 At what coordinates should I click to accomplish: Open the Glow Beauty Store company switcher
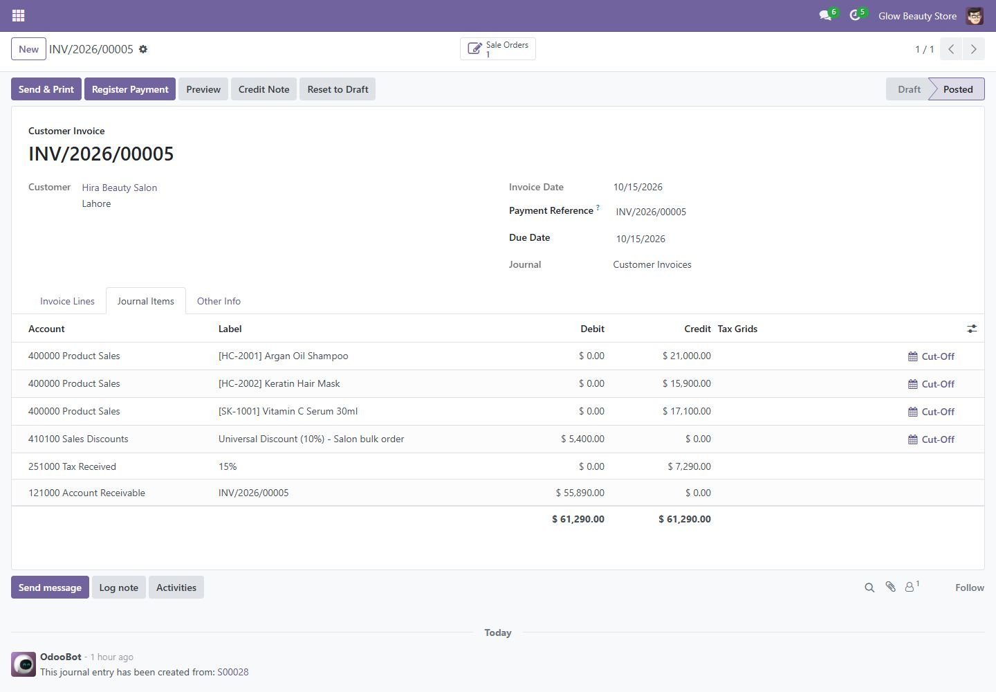pos(917,16)
